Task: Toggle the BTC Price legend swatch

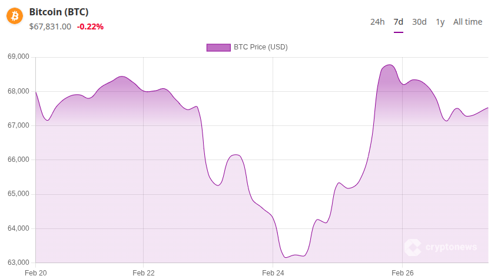Action: click(218, 47)
